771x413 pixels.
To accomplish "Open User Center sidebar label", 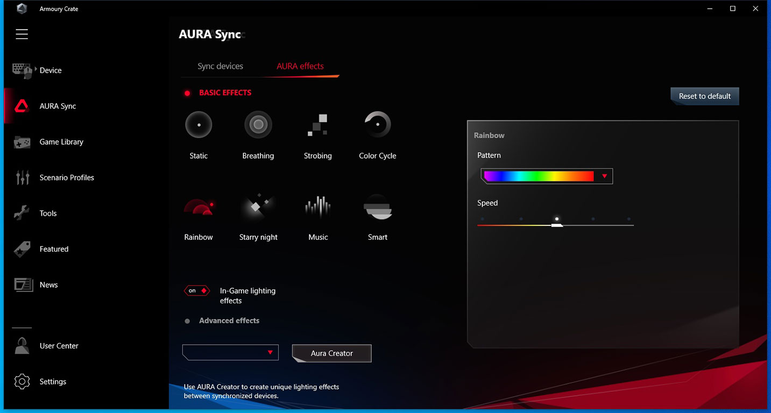I will [59, 346].
